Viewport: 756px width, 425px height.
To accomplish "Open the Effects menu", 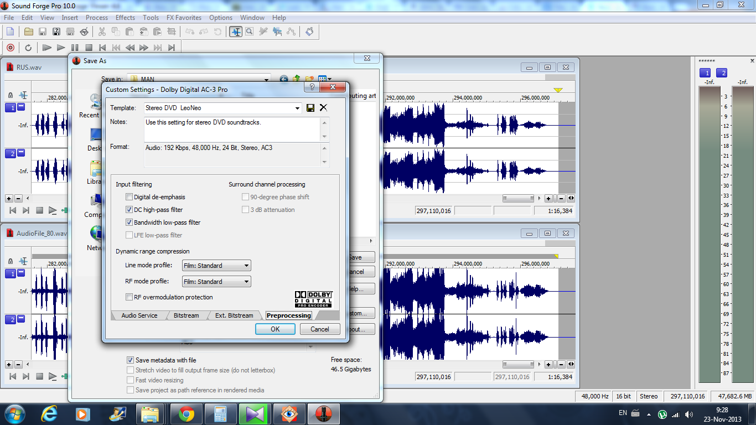I will [125, 18].
